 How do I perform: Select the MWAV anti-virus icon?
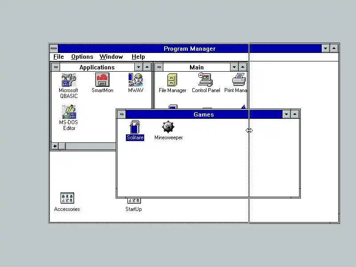click(x=136, y=80)
